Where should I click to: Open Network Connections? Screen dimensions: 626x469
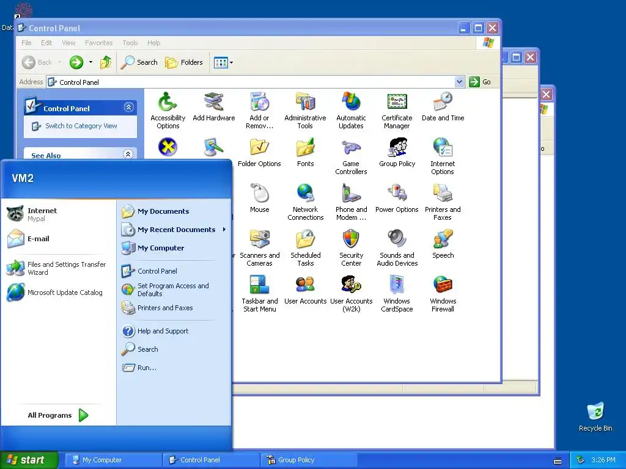pyautogui.click(x=306, y=202)
